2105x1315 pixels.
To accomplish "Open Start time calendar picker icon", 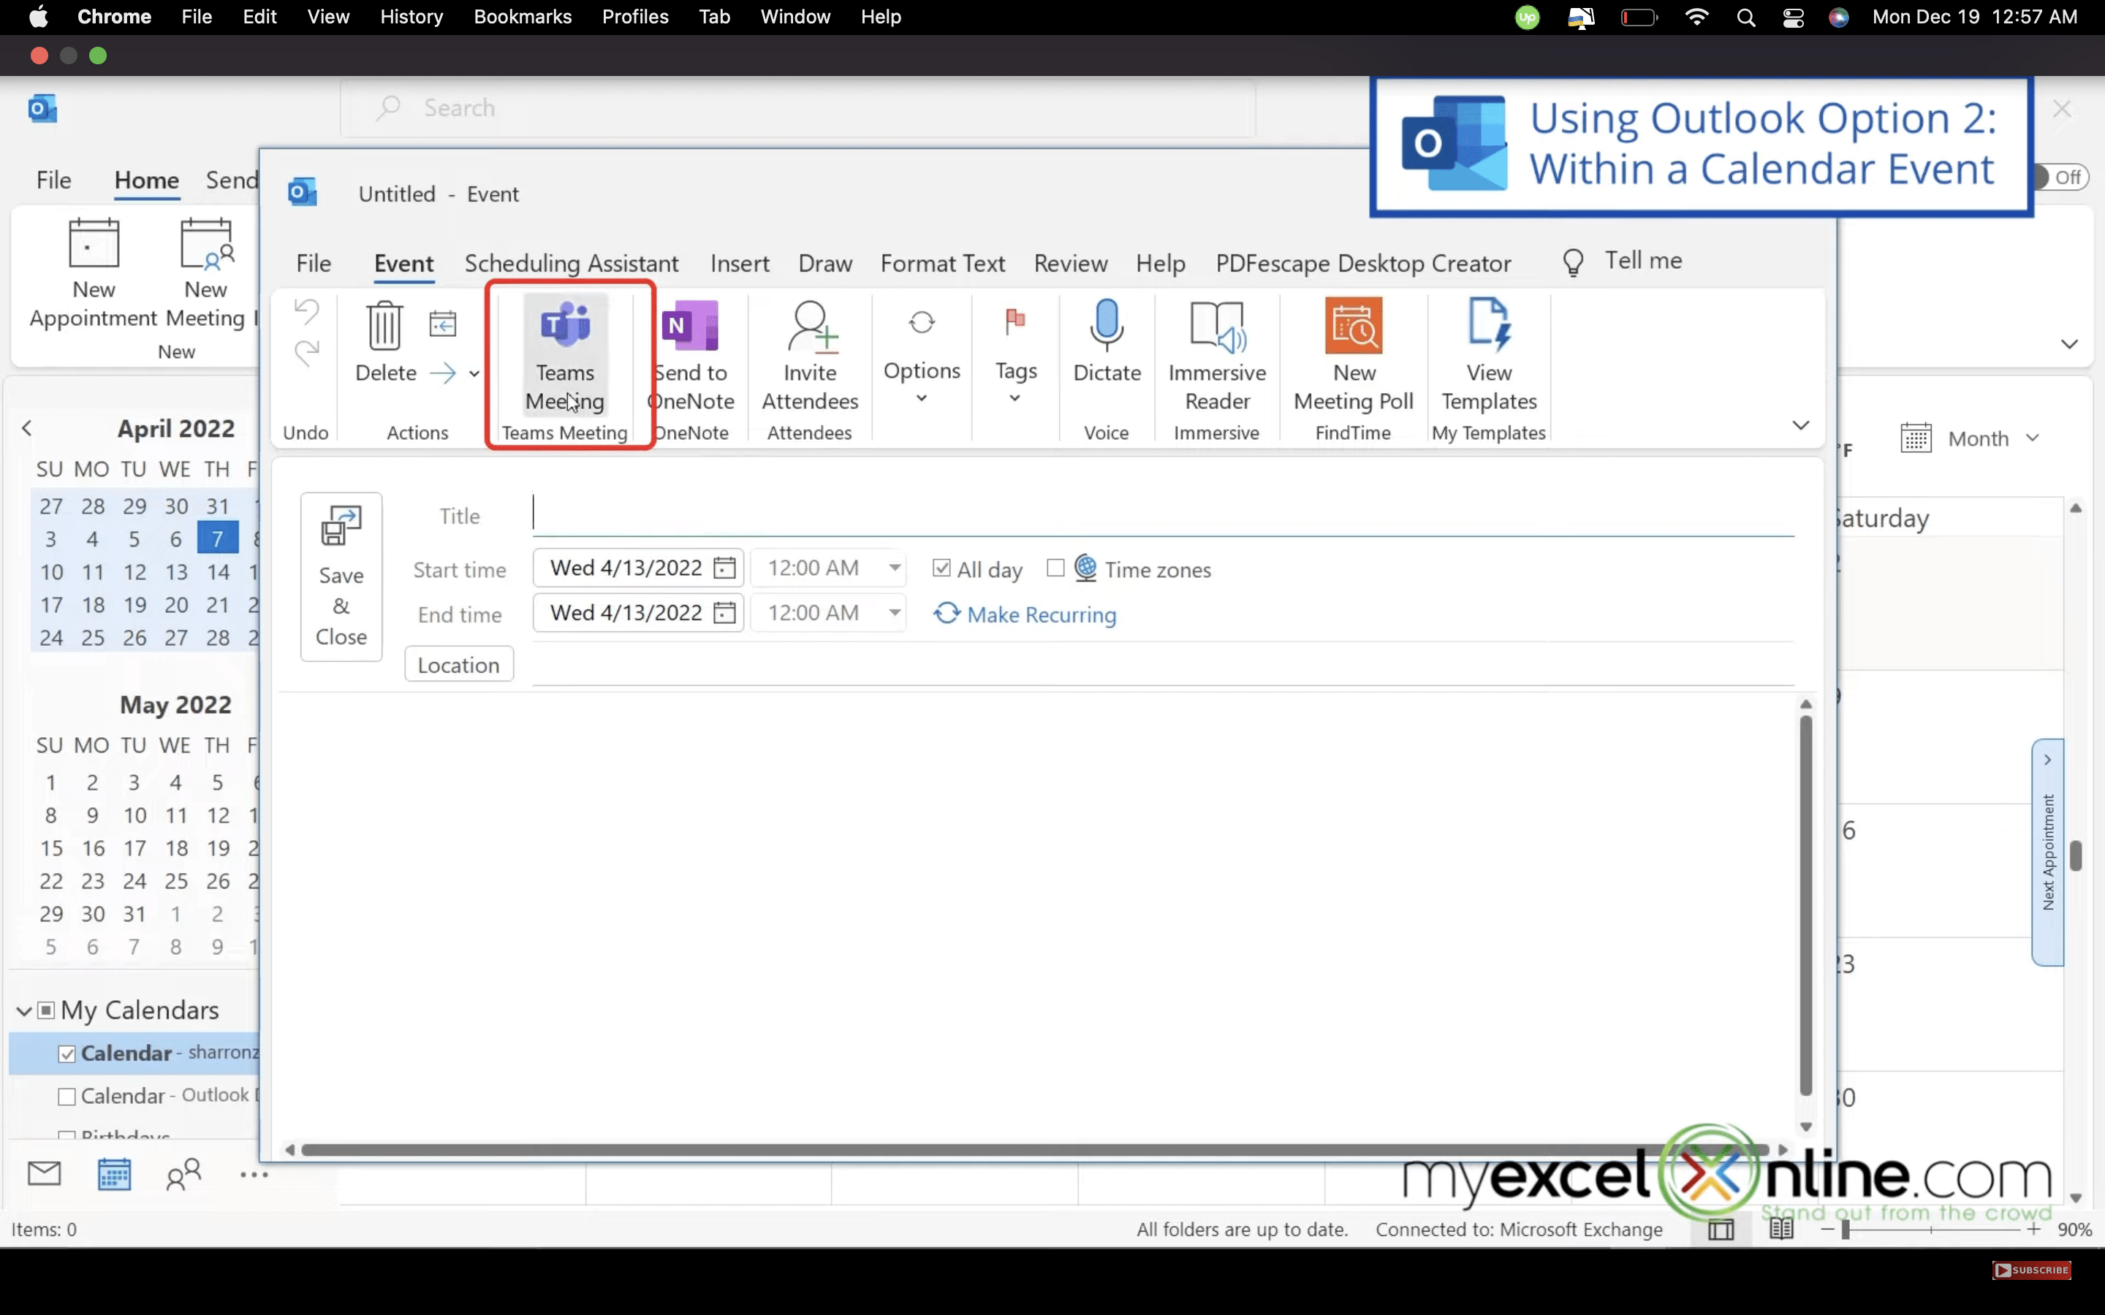I will coord(724,568).
